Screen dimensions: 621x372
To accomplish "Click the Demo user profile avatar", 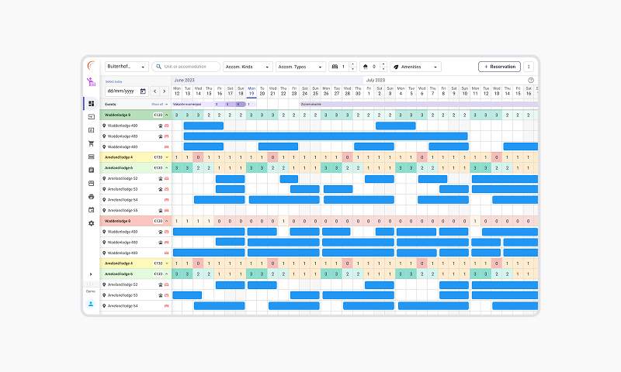I will pos(91,304).
